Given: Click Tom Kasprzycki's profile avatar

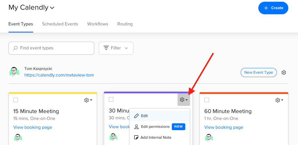Looking at the screenshot, I should (14, 72).
